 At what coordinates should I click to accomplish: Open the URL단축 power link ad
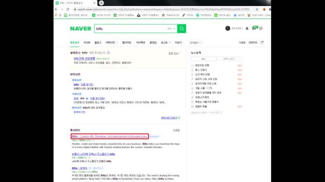pos(84,58)
